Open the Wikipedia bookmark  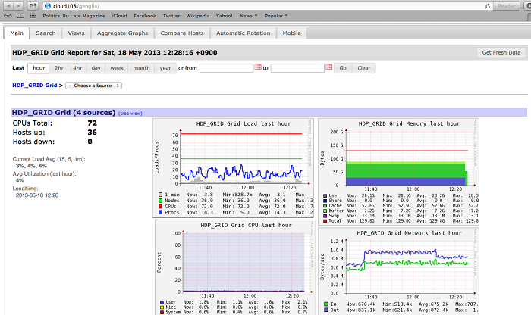pos(198,16)
